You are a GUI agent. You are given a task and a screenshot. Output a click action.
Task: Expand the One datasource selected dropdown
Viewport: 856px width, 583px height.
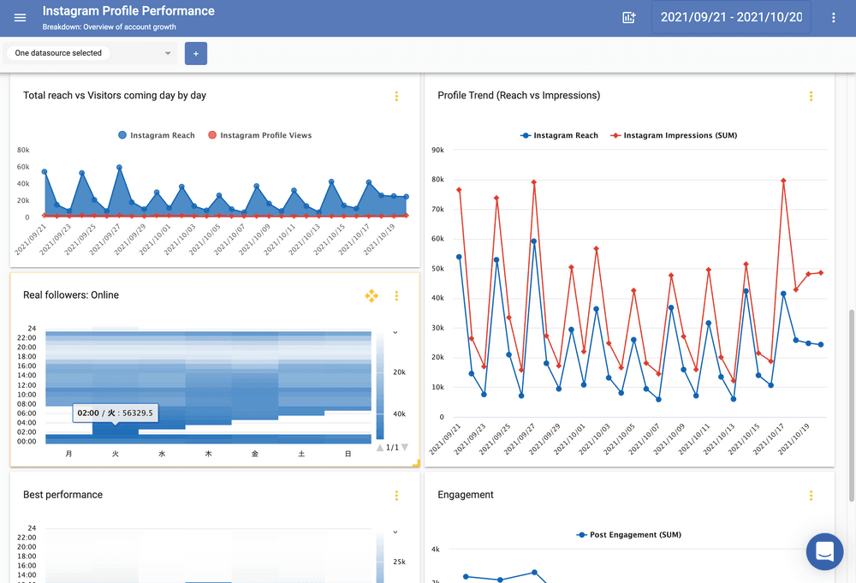(91, 53)
